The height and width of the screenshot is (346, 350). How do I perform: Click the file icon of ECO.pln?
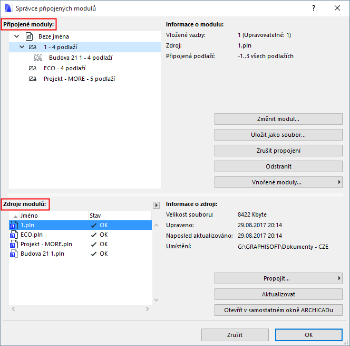click(14, 235)
